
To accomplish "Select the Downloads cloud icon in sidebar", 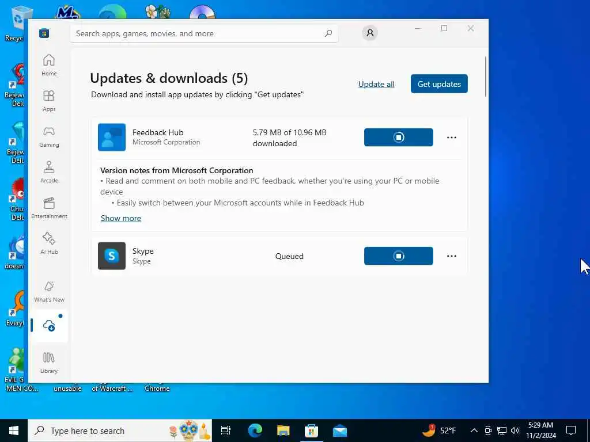I will click(49, 326).
